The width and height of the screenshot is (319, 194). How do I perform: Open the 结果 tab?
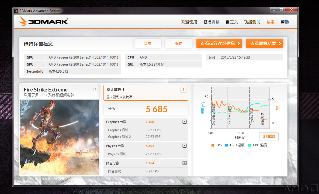271,22
